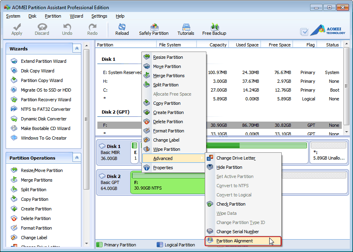The width and height of the screenshot is (353, 252).
Task: Open Tutorials via its toolbar icon
Action: coord(186,28)
